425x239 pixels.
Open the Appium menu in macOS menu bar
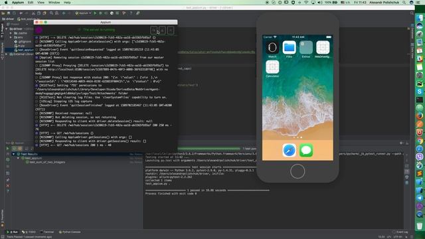(x=18, y=3)
